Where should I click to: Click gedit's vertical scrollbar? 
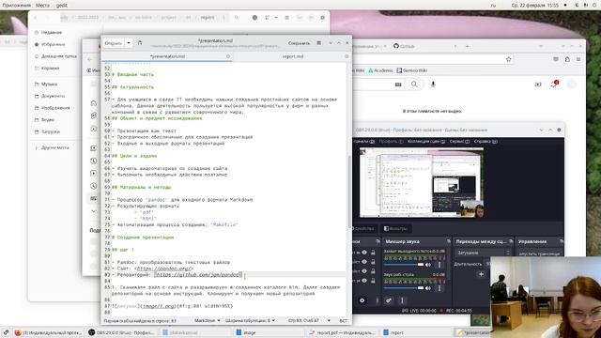coord(349,192)
